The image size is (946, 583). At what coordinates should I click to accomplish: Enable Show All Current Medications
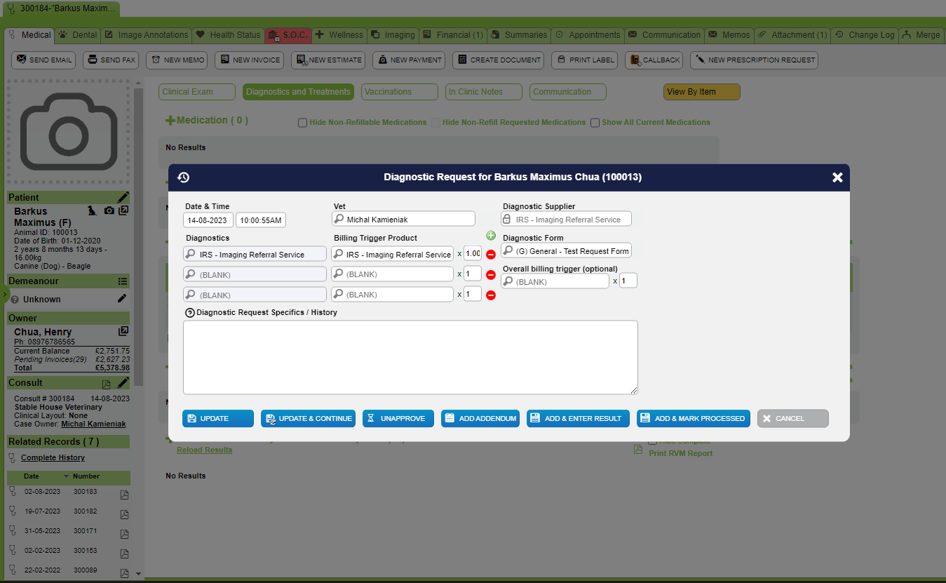595,123
